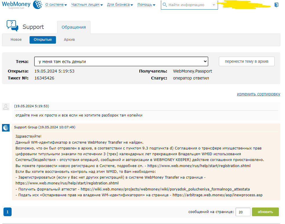The image size is (285, 224).
Task: Select the Новое tab
Action: [x=16, y=40]
